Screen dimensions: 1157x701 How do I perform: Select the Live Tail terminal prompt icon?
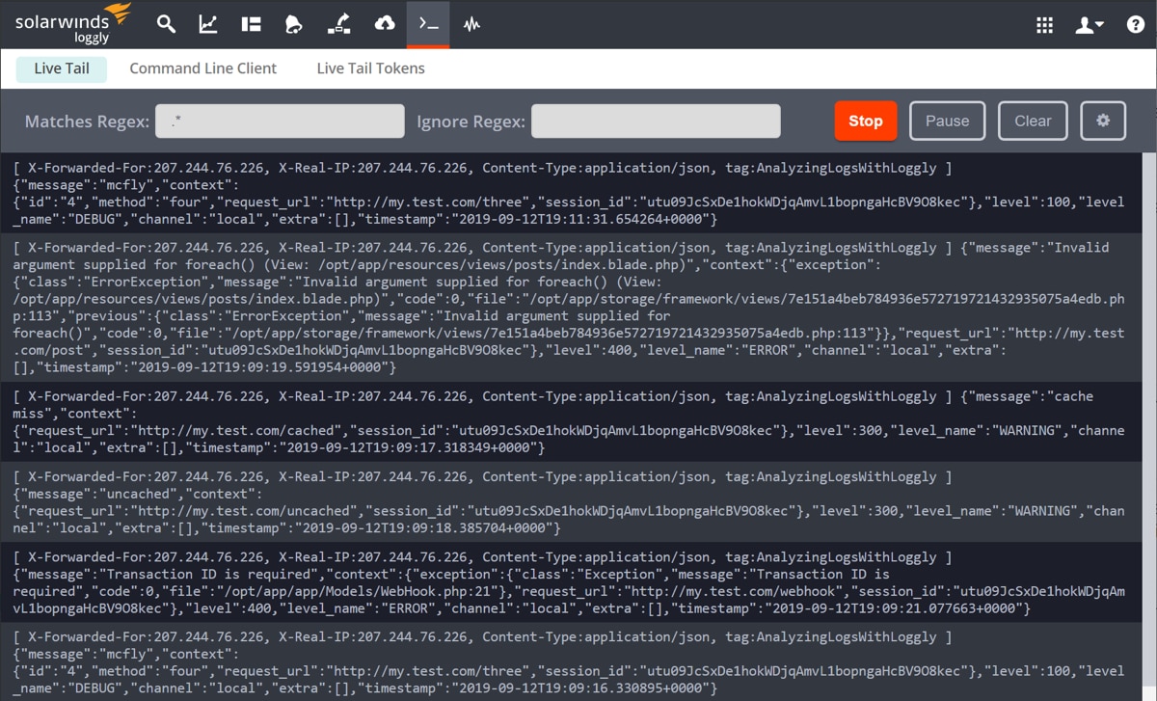[428, 24]
